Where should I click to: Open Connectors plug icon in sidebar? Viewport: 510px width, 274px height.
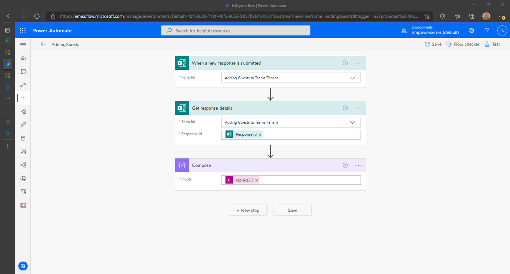click(x=23, y=125)
